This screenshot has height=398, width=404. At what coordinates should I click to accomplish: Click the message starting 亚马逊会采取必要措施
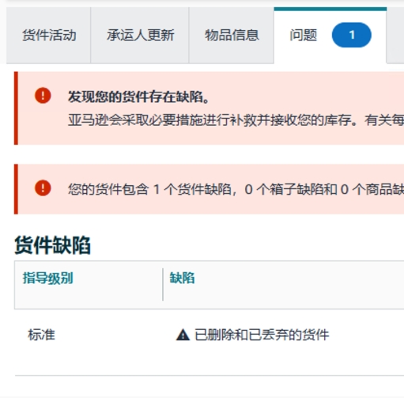[x=236, y=120]
